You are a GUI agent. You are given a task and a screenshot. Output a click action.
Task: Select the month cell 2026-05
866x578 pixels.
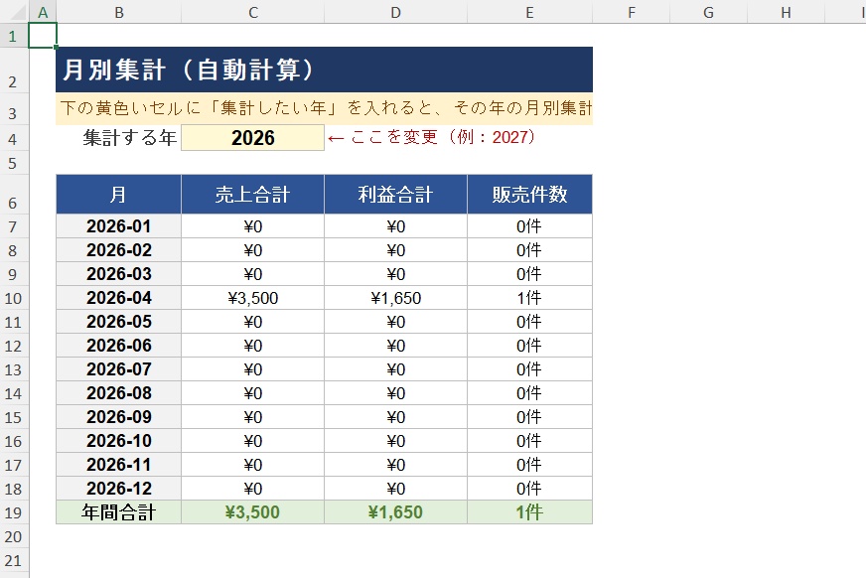coord(119,322)
